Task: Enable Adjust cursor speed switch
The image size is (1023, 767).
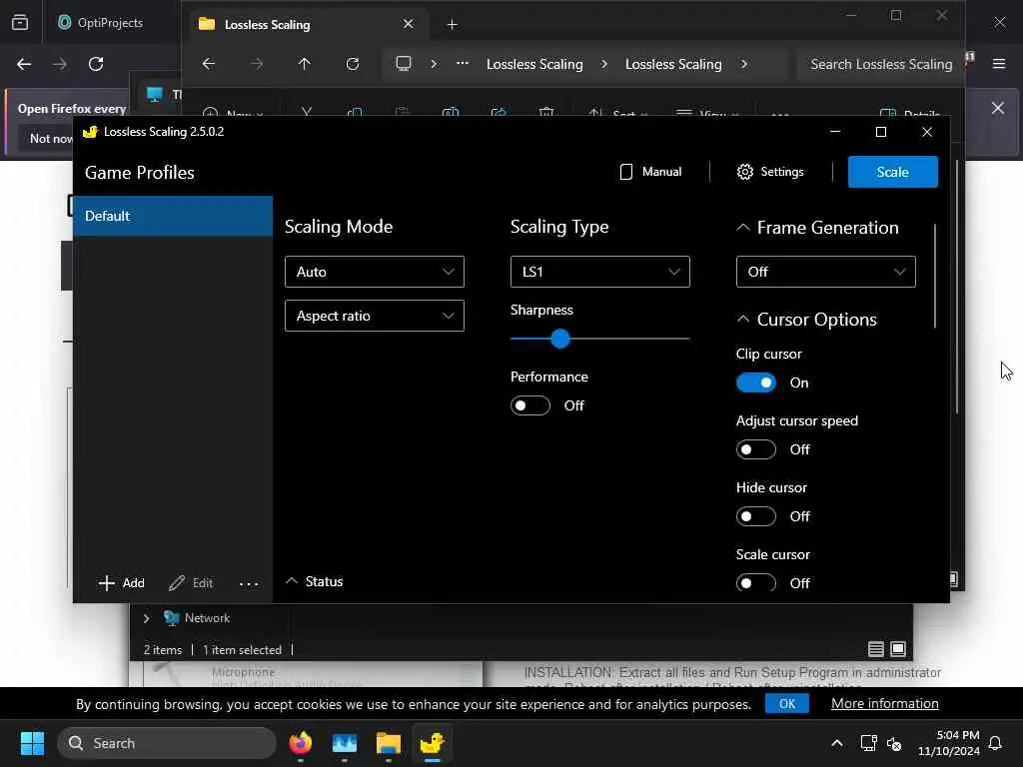Action: coord(756,449)
